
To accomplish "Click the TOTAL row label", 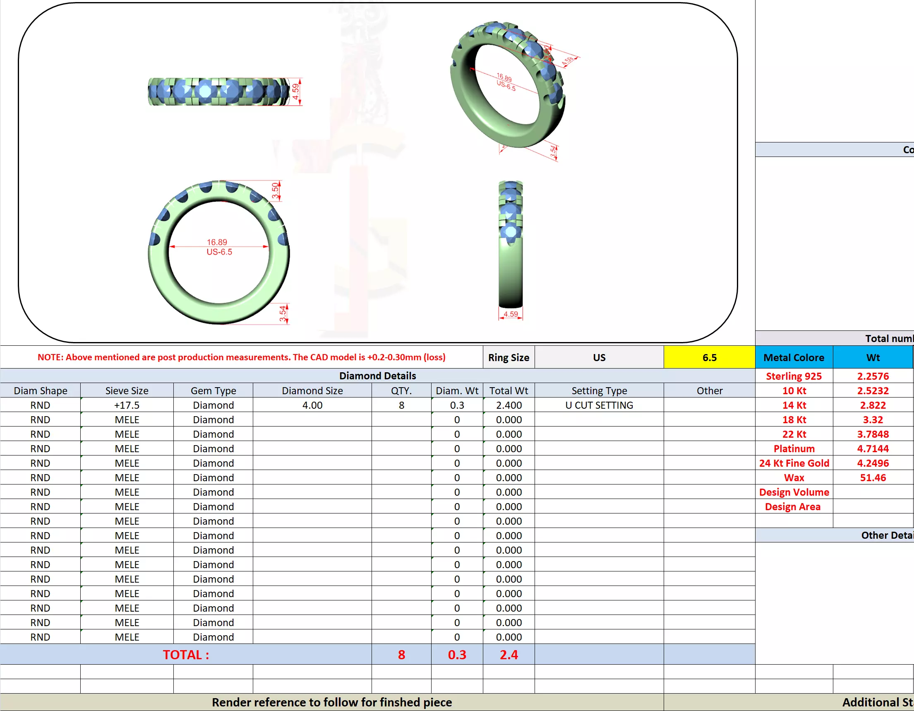I will coord(185,654).
